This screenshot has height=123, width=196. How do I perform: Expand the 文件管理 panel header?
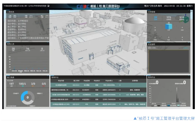click(x=152, y=12)
